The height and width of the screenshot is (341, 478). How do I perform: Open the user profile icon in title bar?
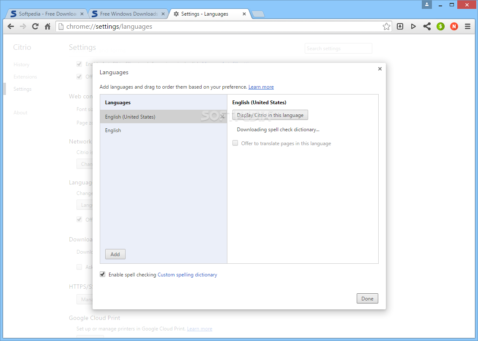pos(427,4)
